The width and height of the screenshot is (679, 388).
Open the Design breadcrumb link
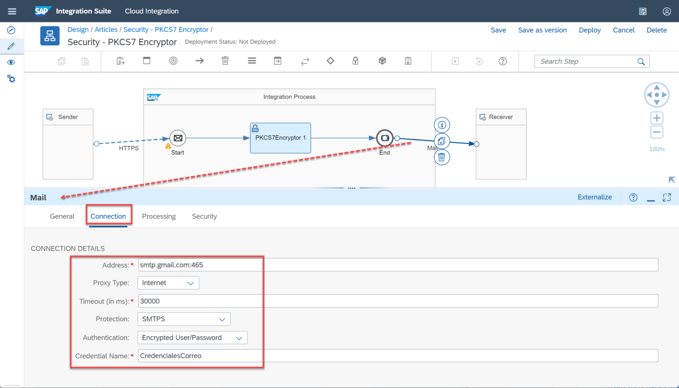[78, 30]
